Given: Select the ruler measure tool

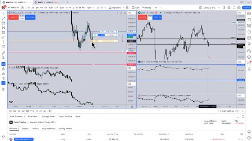Looking at the screenshot, I should (x=4, y=53).
